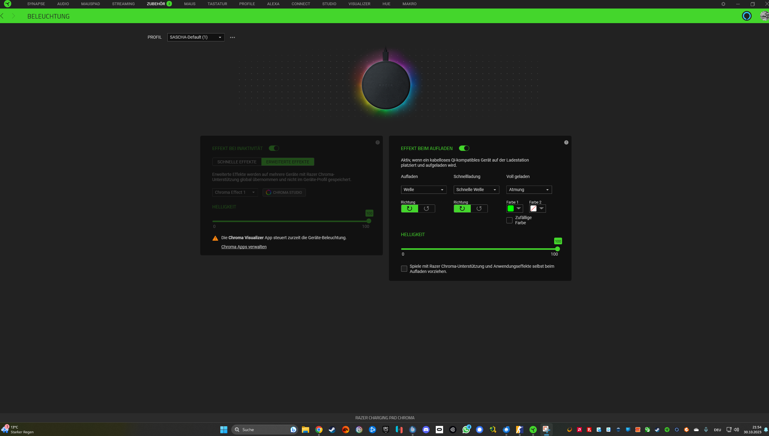Click Razer Synapse icon in taskbar
Screen dimensions: 769x436
533,430
